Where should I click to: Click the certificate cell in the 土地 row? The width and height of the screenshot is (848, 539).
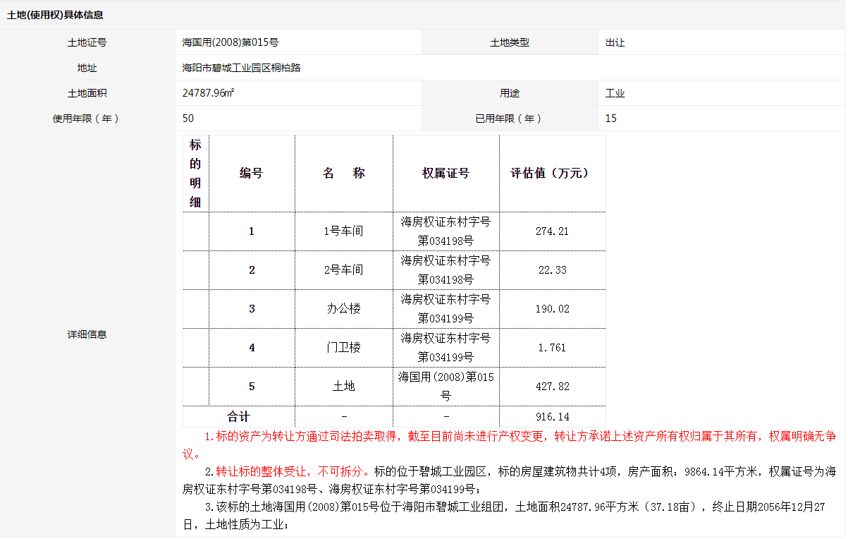[x=446, y=387]
